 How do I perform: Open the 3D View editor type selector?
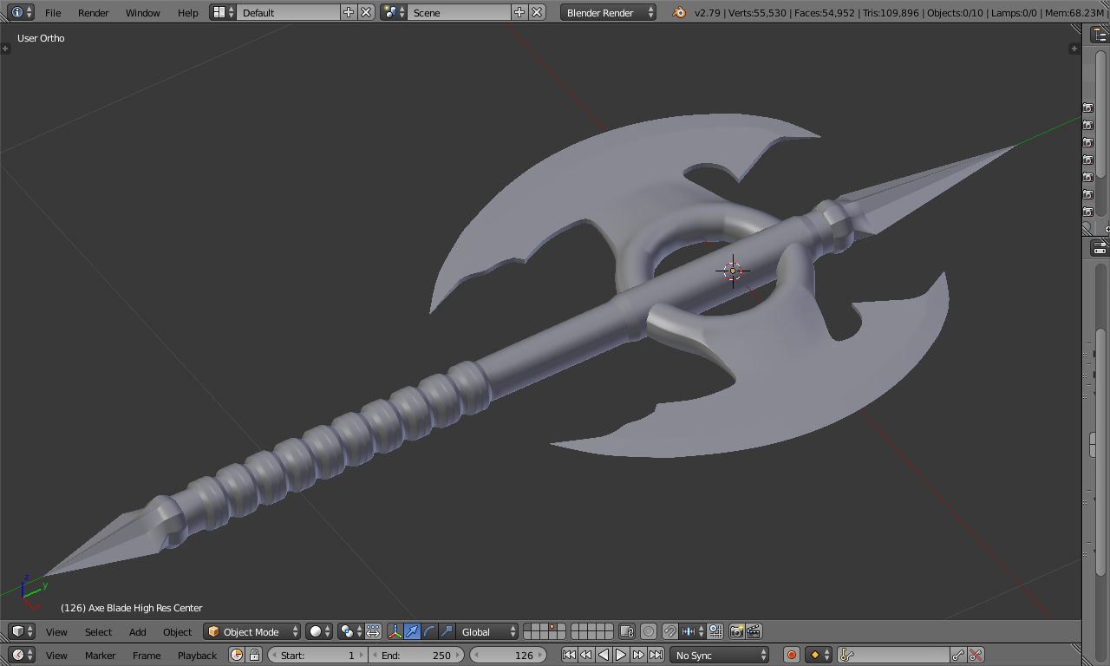point(22,631)
